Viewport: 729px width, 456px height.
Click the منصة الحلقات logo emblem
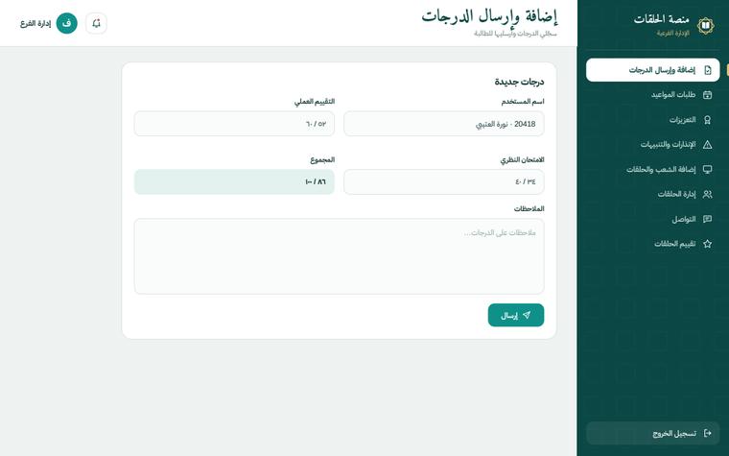[705, 26]
